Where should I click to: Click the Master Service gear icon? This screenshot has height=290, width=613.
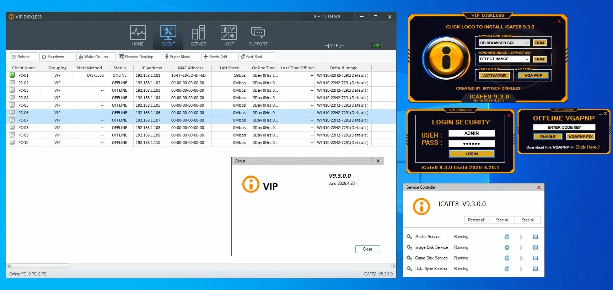pos(409,237)
